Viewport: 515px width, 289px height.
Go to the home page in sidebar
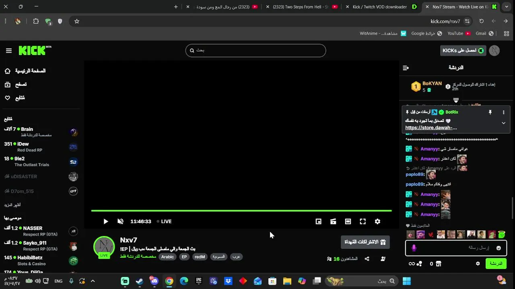click(25, 71)
